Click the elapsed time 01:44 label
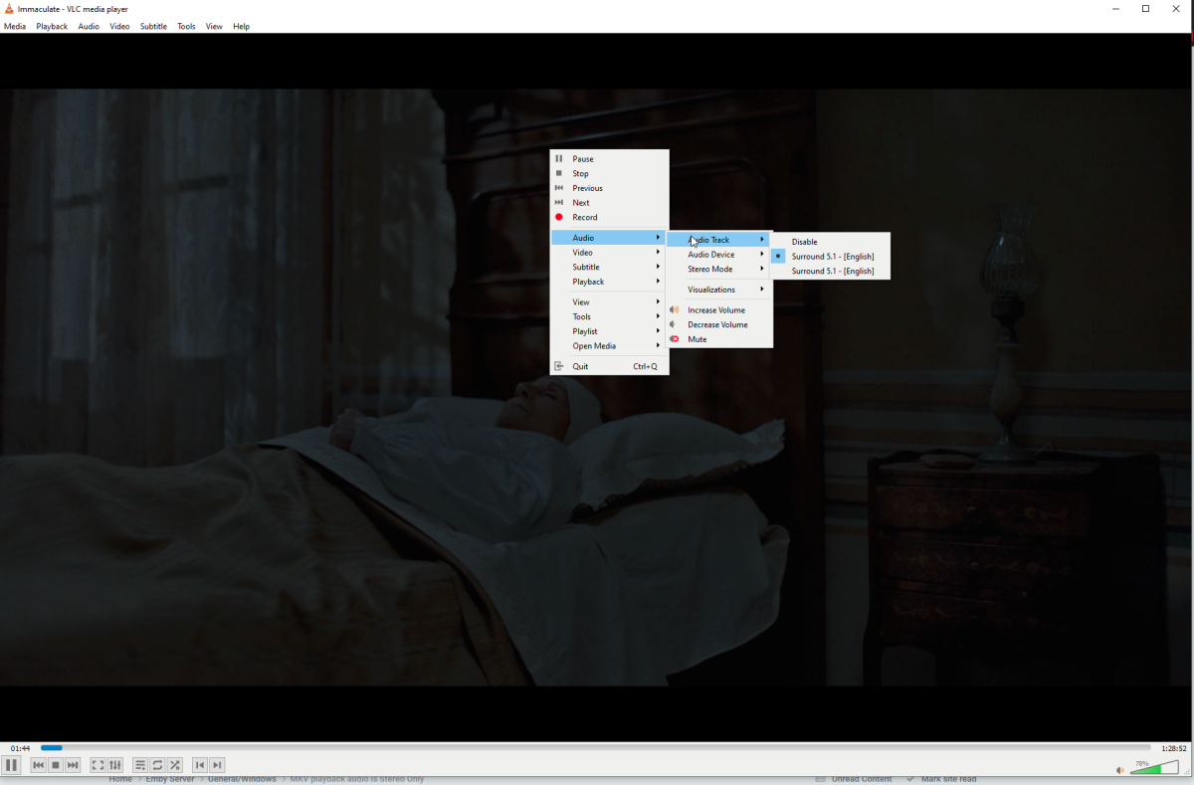1194x785 pixels. [x=20, y=748]
